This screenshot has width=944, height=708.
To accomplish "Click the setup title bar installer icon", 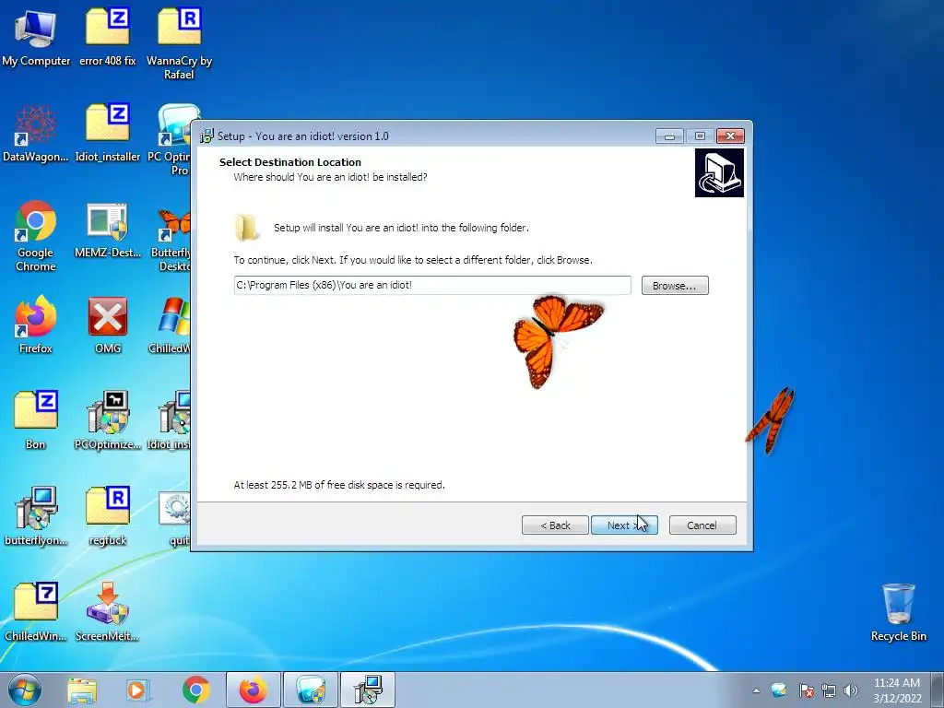I will coord(206,136).
